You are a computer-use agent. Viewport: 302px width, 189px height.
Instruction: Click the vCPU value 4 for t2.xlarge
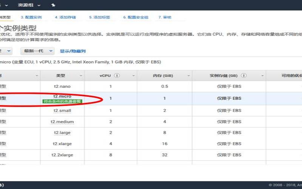tap(111, 144)
